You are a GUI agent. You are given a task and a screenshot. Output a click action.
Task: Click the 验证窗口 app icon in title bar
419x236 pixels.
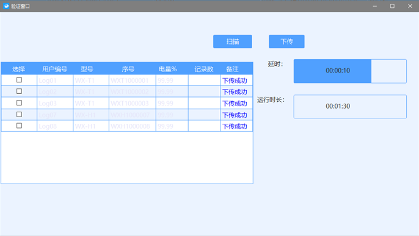[6, 6]
